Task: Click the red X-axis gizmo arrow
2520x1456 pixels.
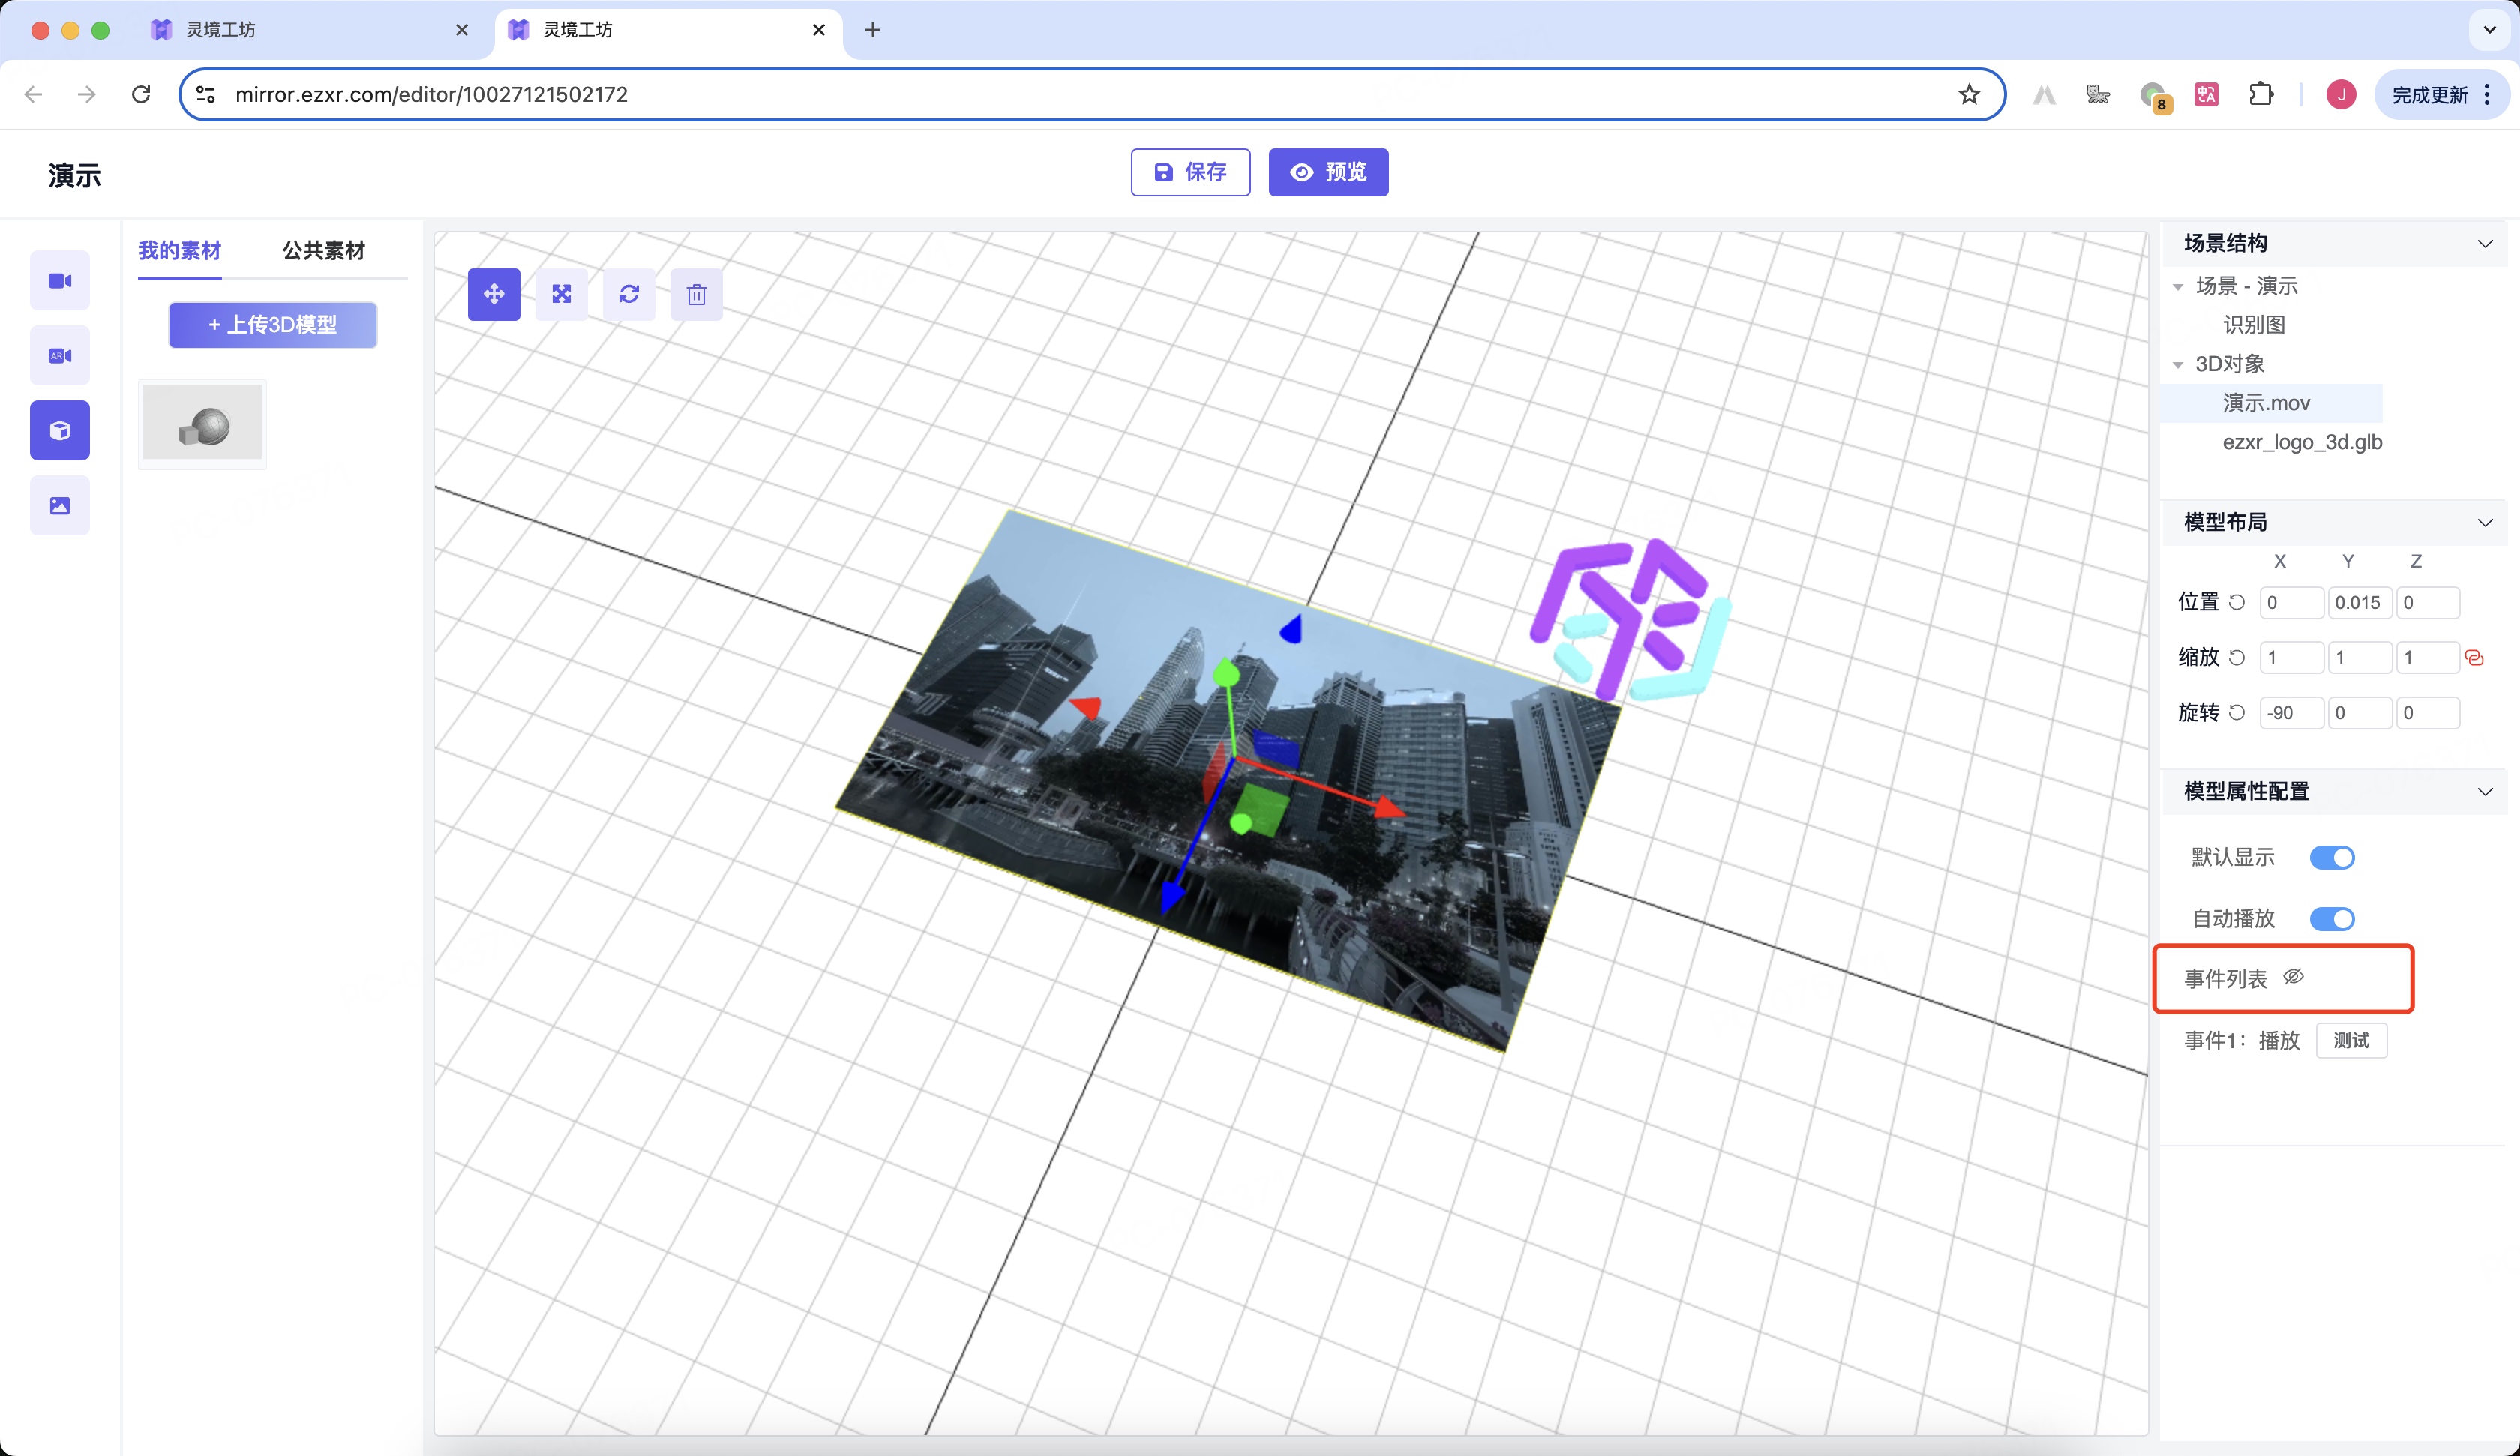Action: [x=1389, y=806]
